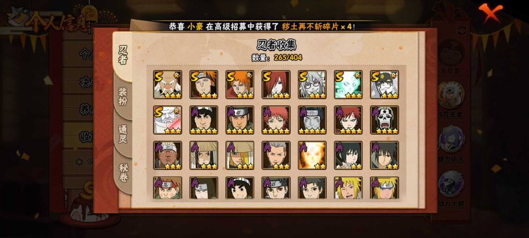Tap the refresh arrows icon on right panel
This screenshot has width=529, height=238.
pyautogui.click(x=462, y=31)
